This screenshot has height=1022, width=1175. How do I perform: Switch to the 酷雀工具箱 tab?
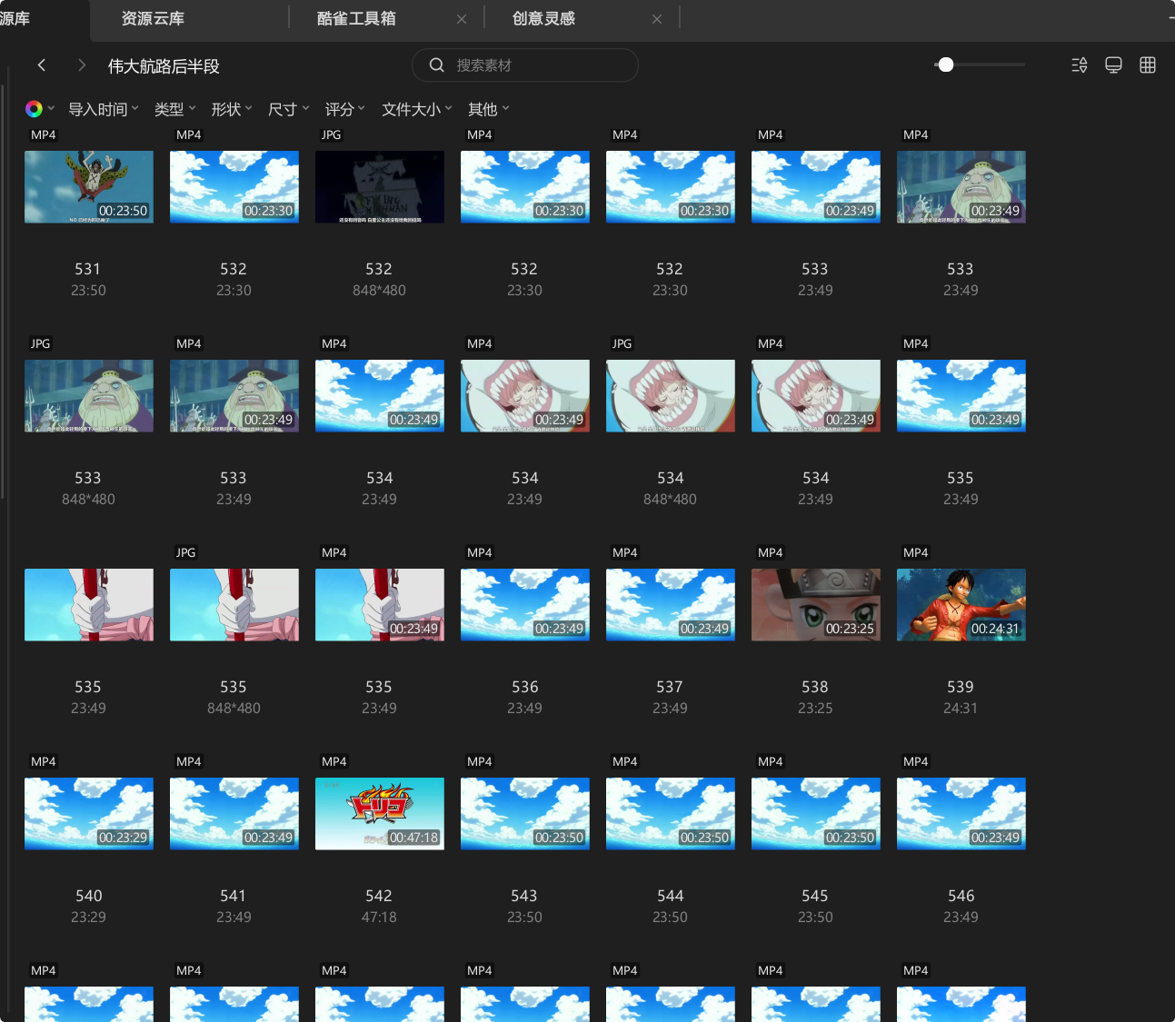[x=356, y=18]
